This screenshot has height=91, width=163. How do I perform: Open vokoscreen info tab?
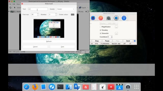coord(124,18)
